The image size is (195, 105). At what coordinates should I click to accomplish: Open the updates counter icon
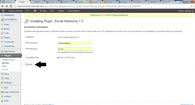pos(28,11)
